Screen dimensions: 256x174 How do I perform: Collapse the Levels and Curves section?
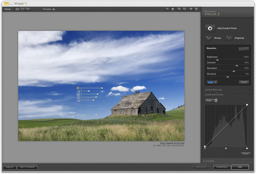click(249, 95)
